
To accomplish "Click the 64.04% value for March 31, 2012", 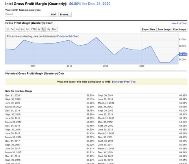I will pos(183,134).
